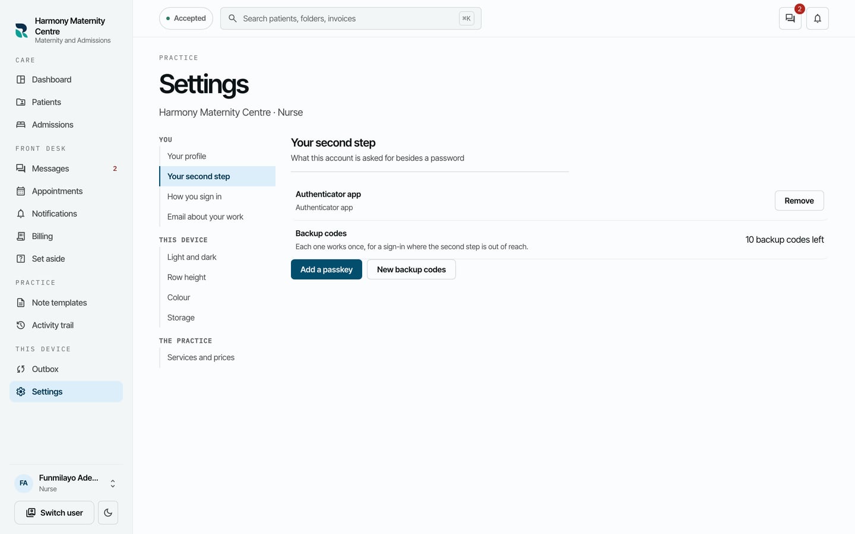Open the Accepted status pill
The height and width of the screenshot is (534, 855).
[x=186, y=18]
